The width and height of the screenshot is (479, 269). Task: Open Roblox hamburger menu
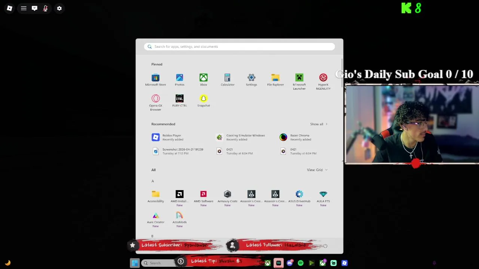[x=24, y=8]
